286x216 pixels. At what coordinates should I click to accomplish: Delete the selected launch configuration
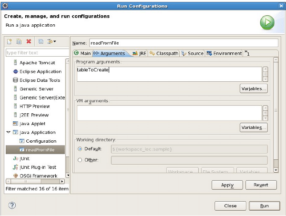click(29, 42)
